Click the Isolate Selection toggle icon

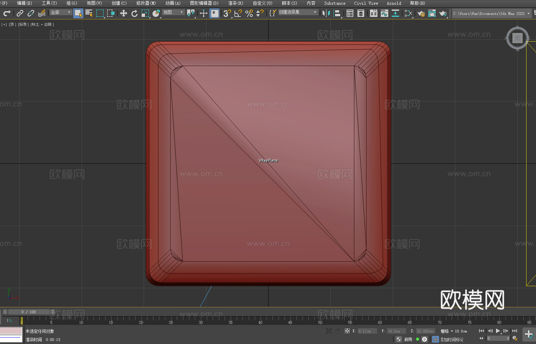[329, 331]
